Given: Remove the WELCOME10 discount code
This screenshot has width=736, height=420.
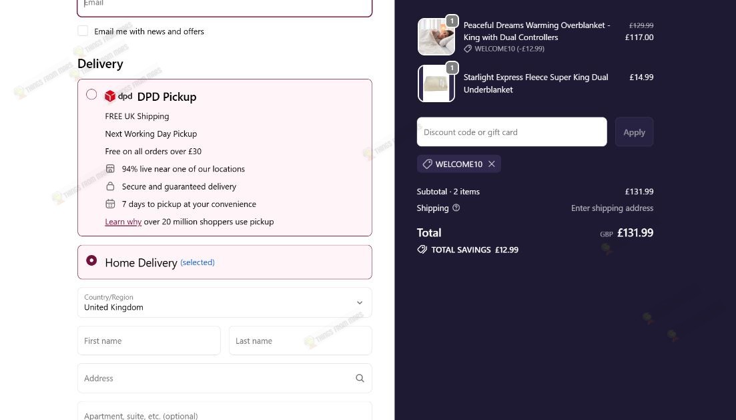Looking at the screenshot, I should pos(492,164).
